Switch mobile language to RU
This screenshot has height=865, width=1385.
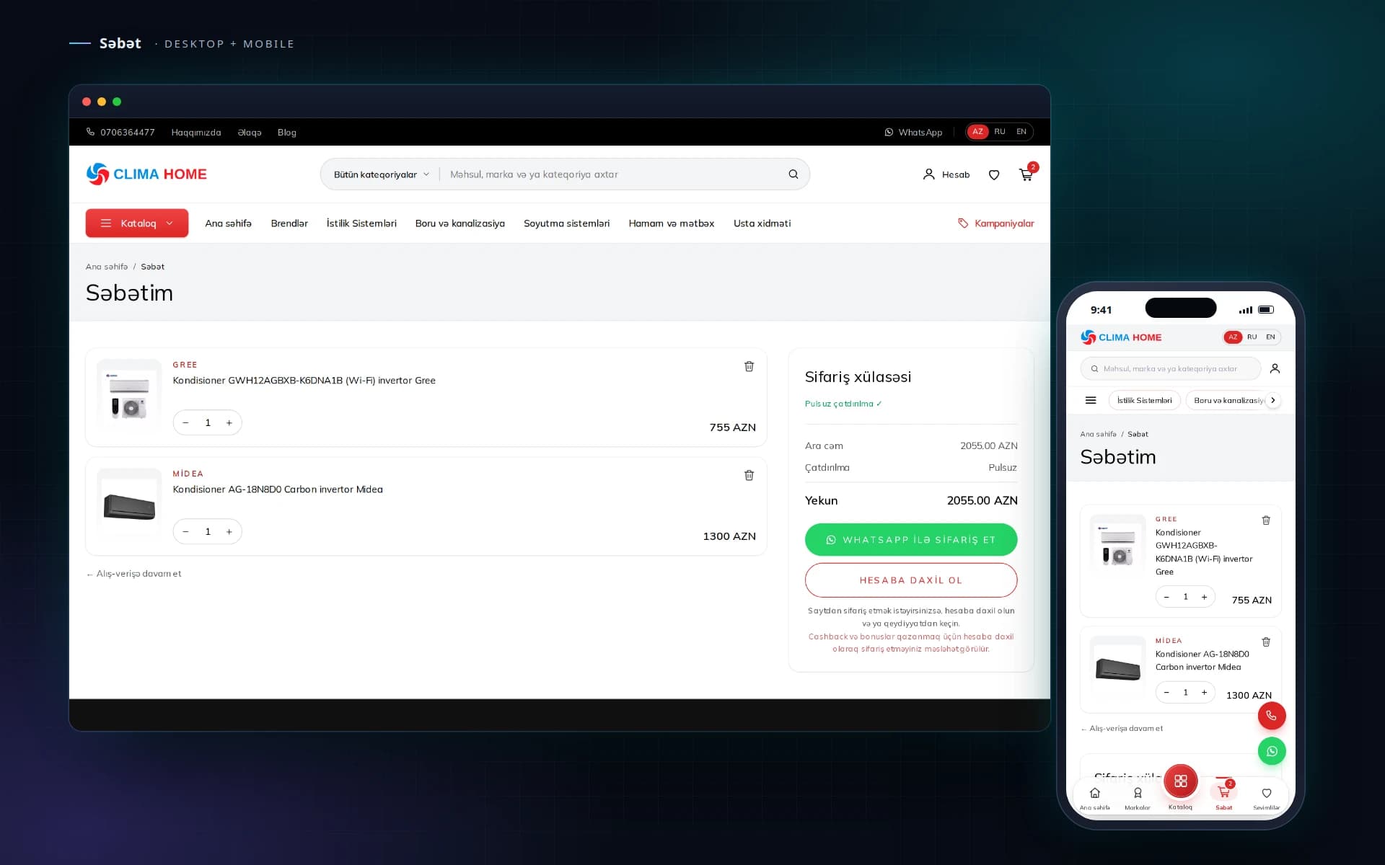point(1252,337)
